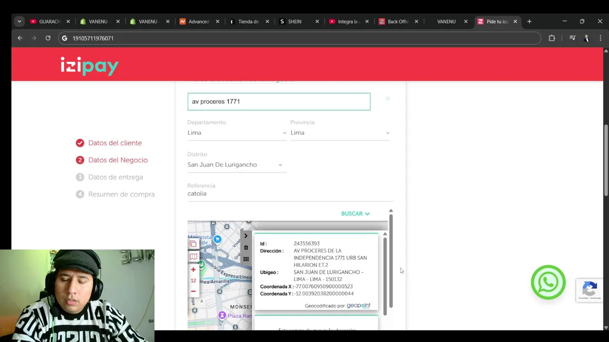Click the Datos del Negocio step
The image size is (609, 342).
pyautogui.click(x=112, y=160)
